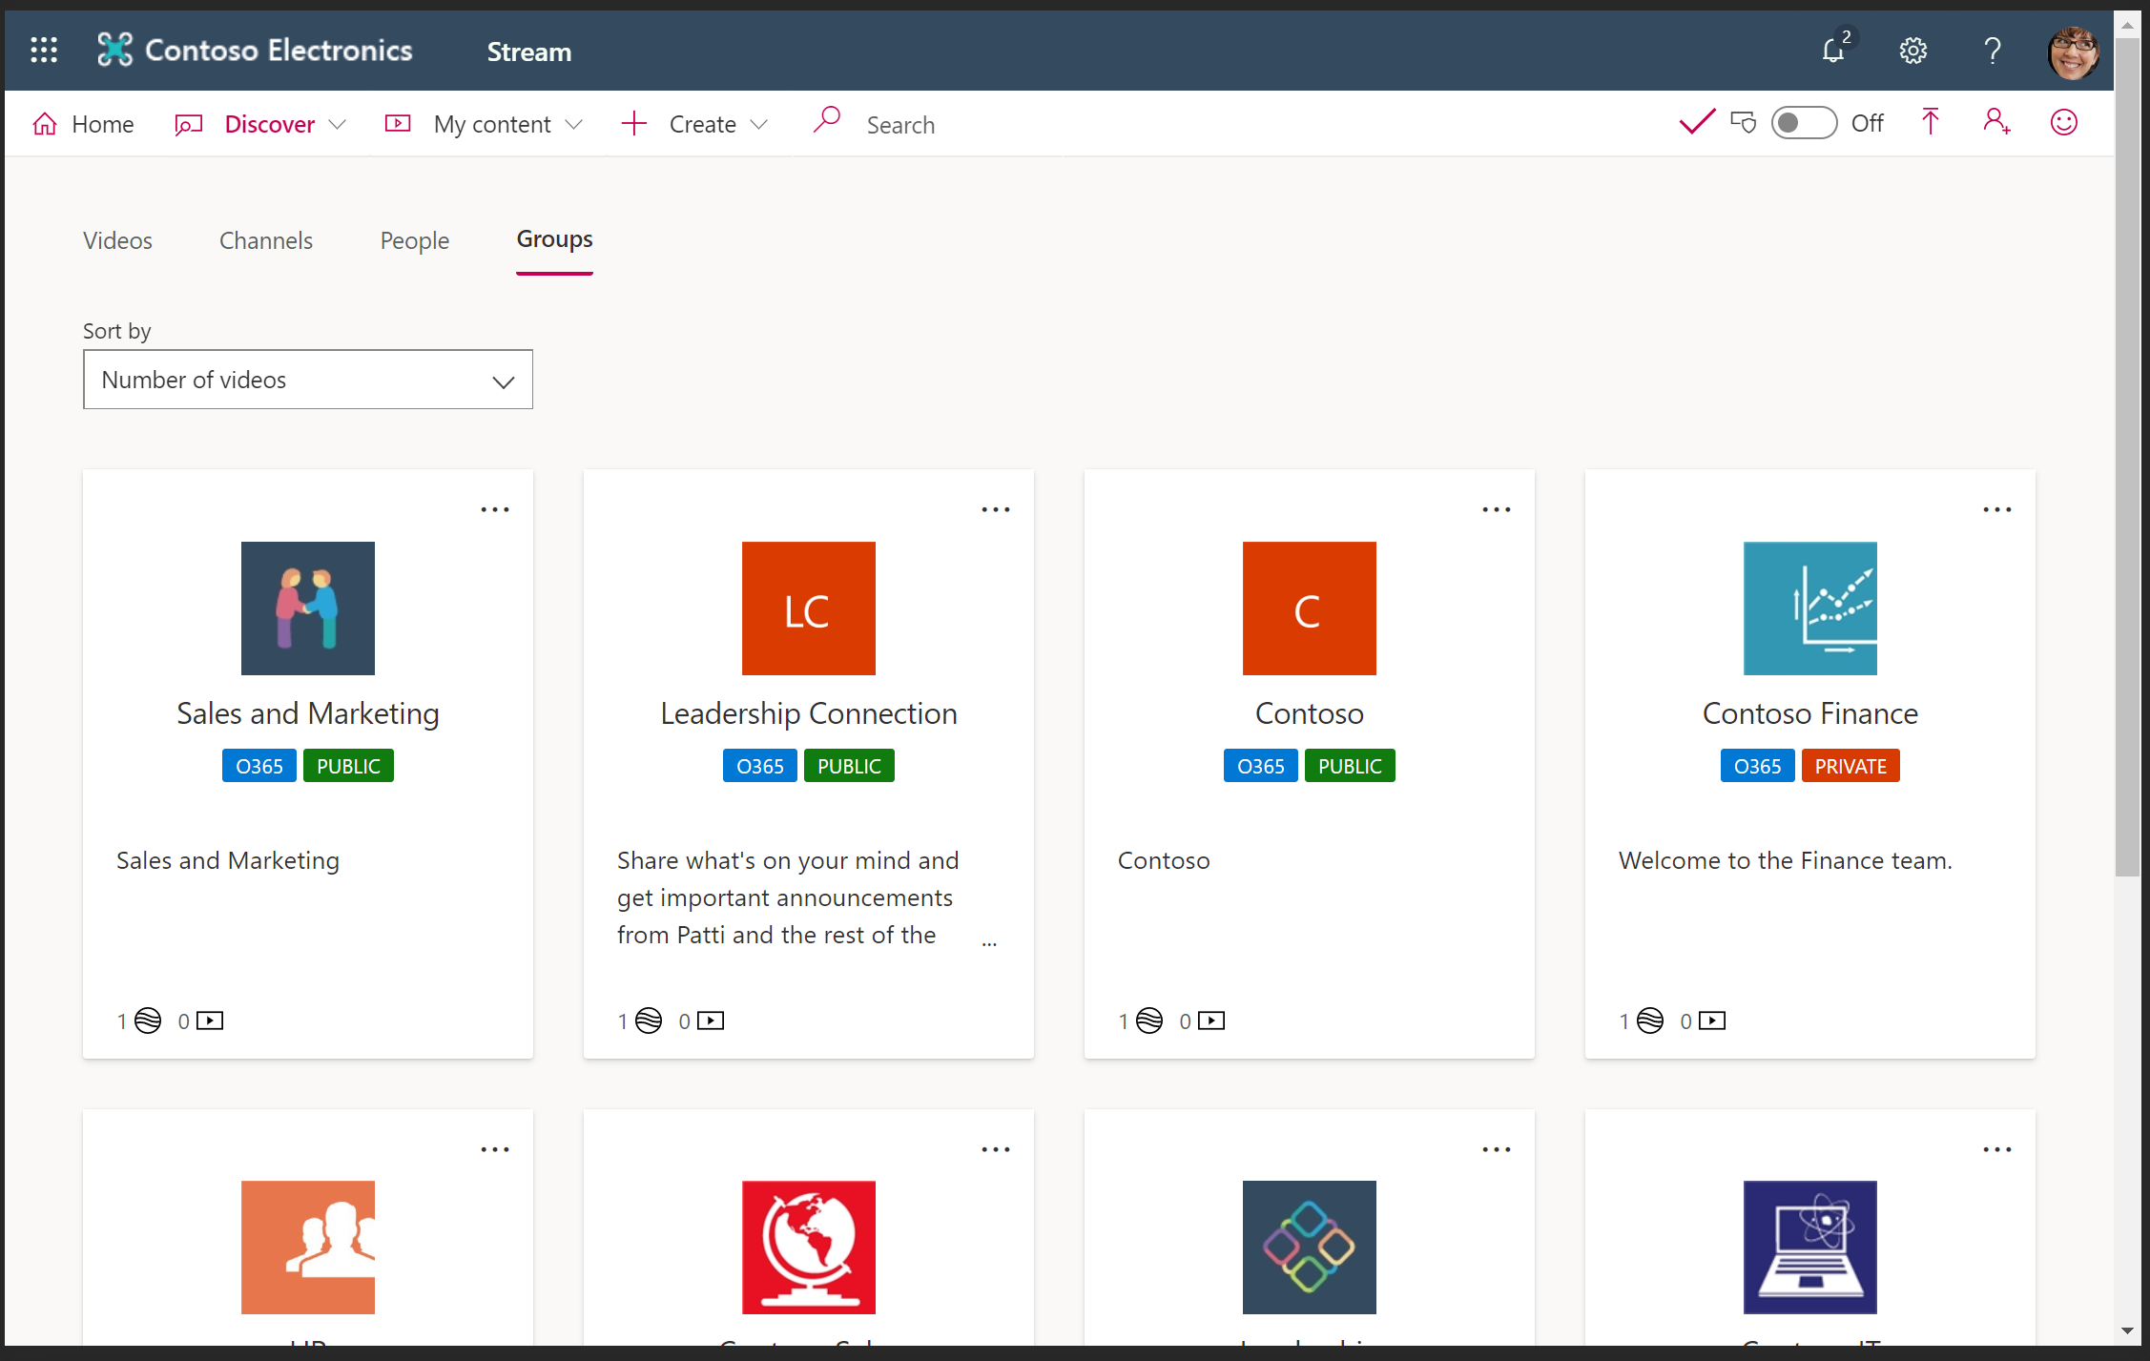Click the scrollbar down arrow
Image resolution: width=2150 pixels, height=1361 pixels.
(x=2127, y=1330)
